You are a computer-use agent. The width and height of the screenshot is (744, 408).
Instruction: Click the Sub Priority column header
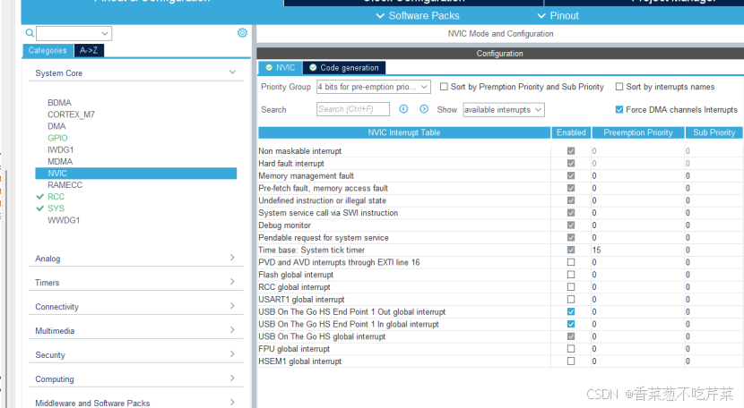[x=714, y=132]
